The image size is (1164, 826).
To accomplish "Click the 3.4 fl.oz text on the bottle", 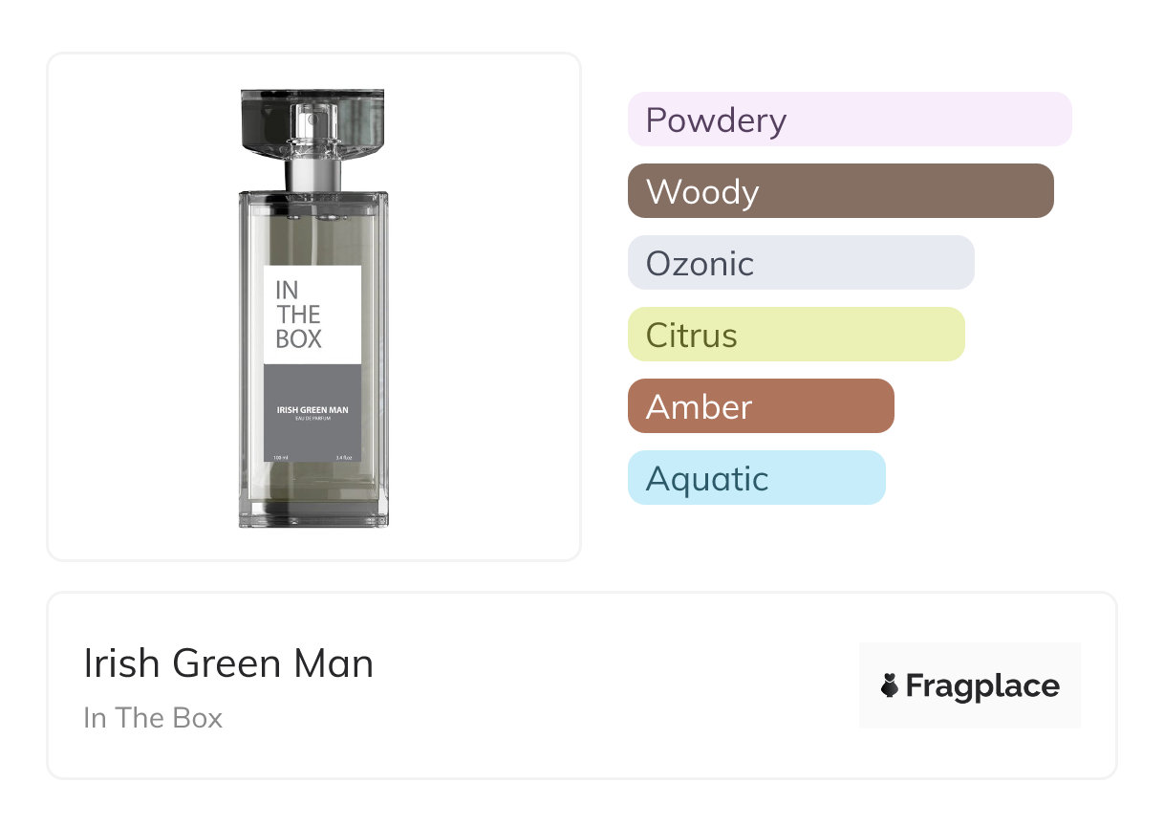I will [x=343, y=457].
